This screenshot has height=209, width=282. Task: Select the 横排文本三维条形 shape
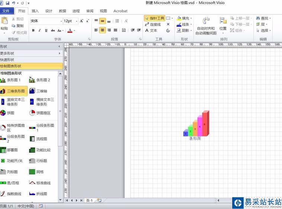42,102
